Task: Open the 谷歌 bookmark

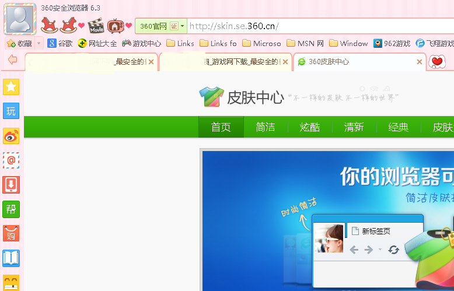Action: [x=60, y=43]
